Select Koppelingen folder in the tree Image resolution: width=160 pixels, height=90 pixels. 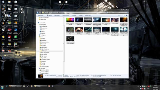click(x=43, y=47)
